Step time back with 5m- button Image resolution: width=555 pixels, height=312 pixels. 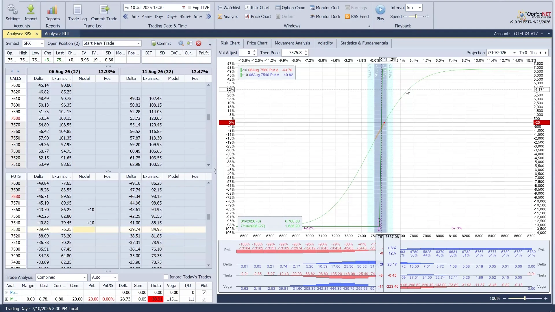pyautogui.click(x=135, y=16)
